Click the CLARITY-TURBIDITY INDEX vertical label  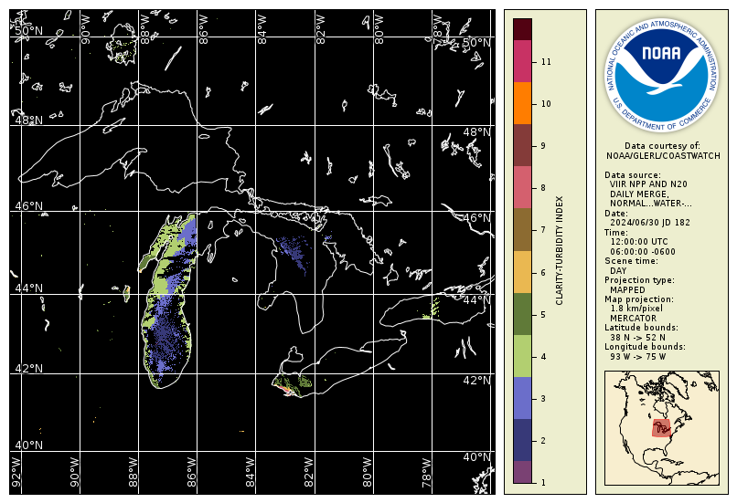coord(559,250)
